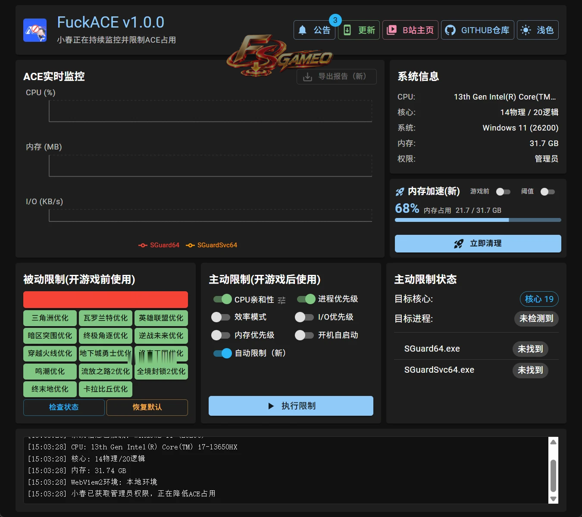
Task: Toggle 自动限制（新）switch
Action: pos(222,353)
